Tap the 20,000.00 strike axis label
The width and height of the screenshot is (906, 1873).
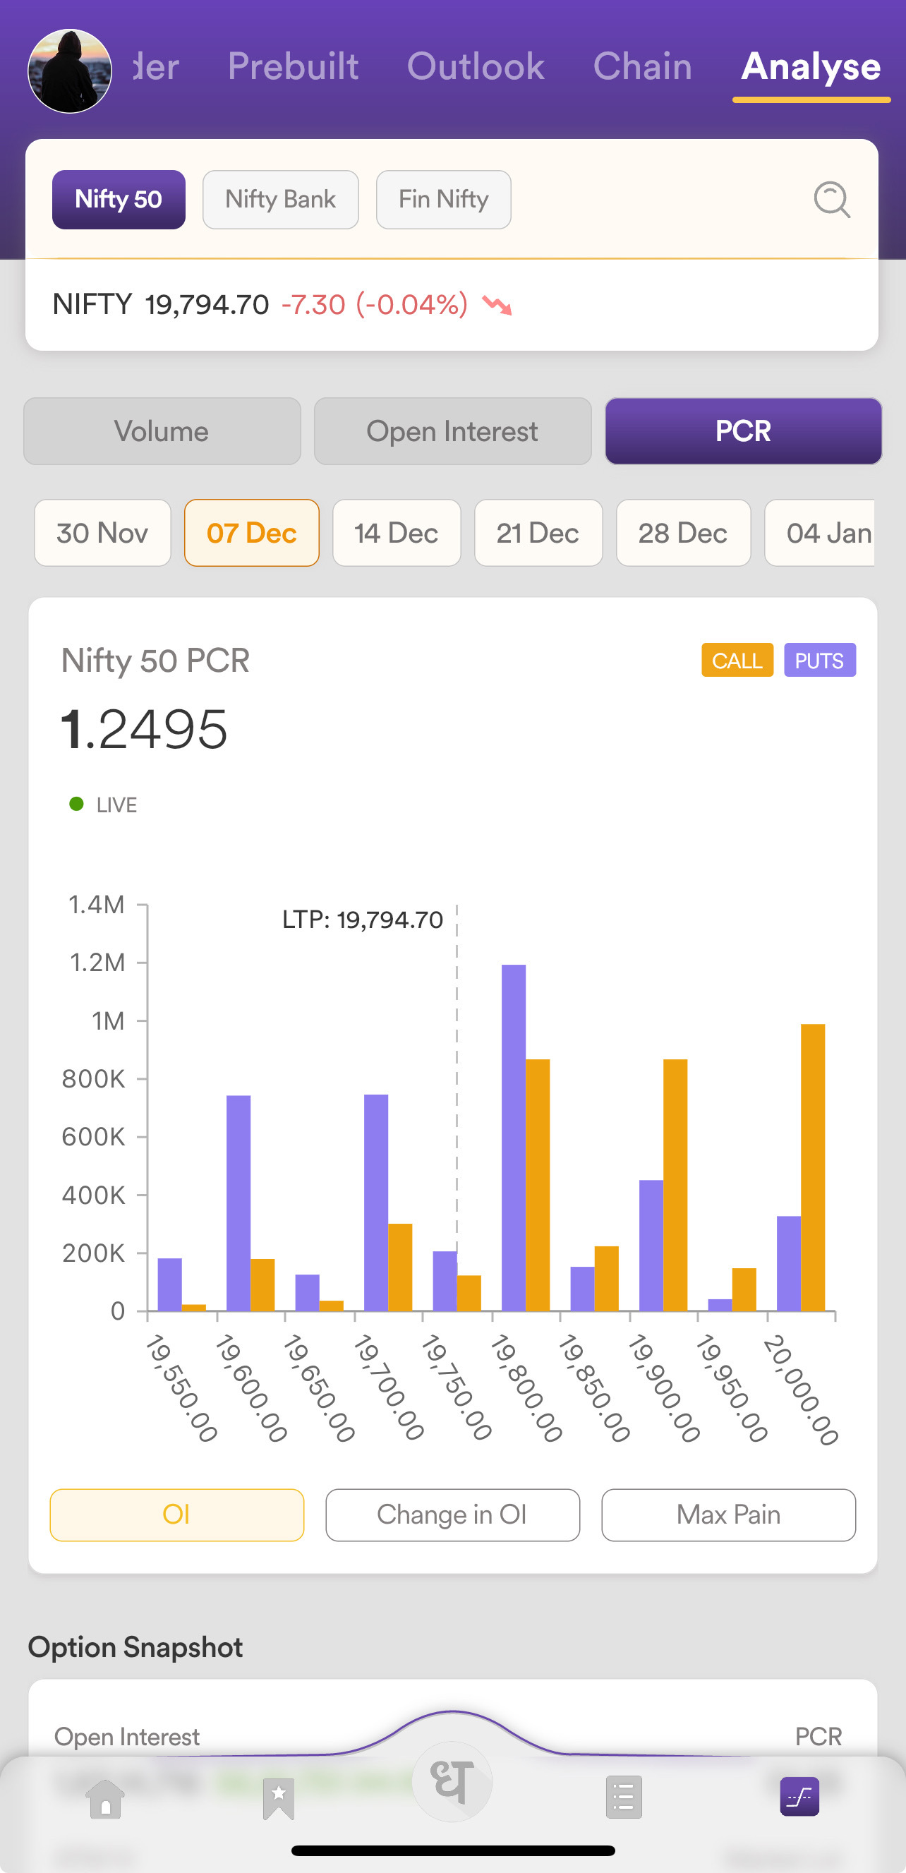801,1389
